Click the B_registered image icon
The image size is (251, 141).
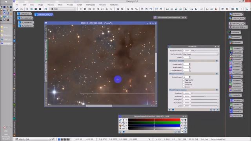pos(26,26)
